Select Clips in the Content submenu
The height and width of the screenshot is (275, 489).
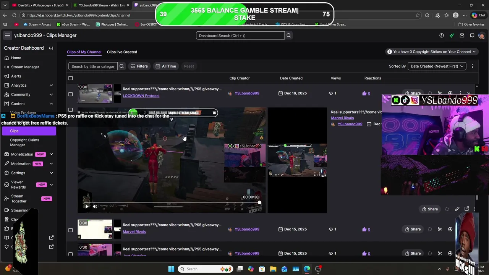pyautogui.click(x=29, y=131)
